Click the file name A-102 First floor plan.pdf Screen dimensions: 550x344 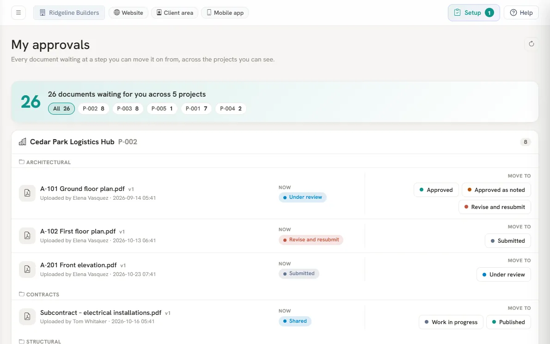click(78, 231)
